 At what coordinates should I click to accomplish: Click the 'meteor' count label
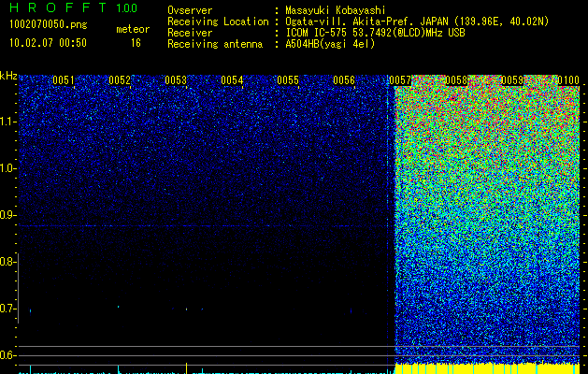click(133, 29)
